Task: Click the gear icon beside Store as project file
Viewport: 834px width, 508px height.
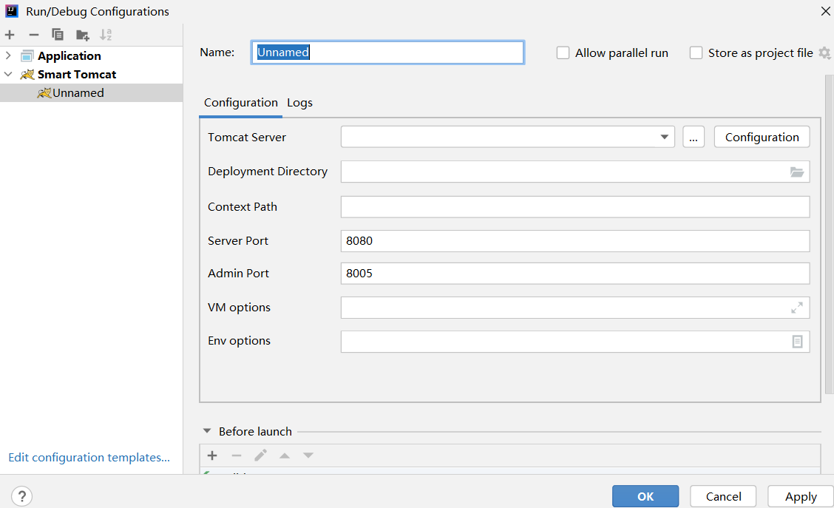Action: tap(824, 53)
